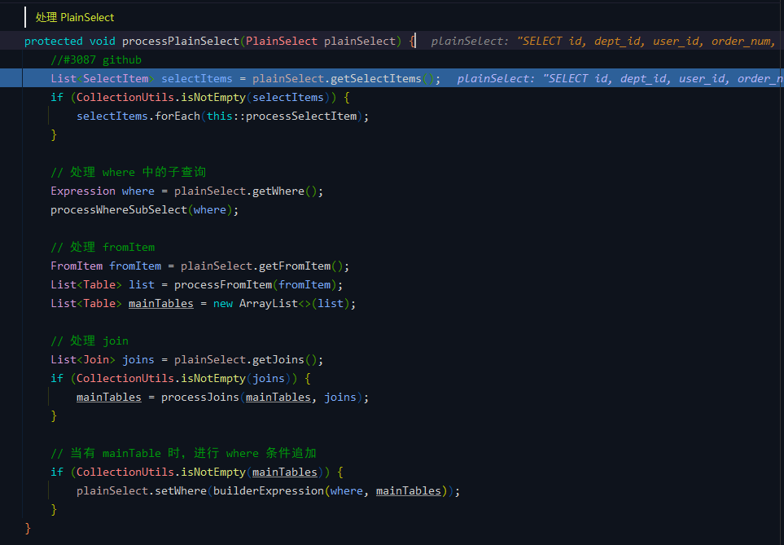Viewport: 784px width, 545px height.
Task: Click the processFromItem call
Action: (x=223, y=285)
